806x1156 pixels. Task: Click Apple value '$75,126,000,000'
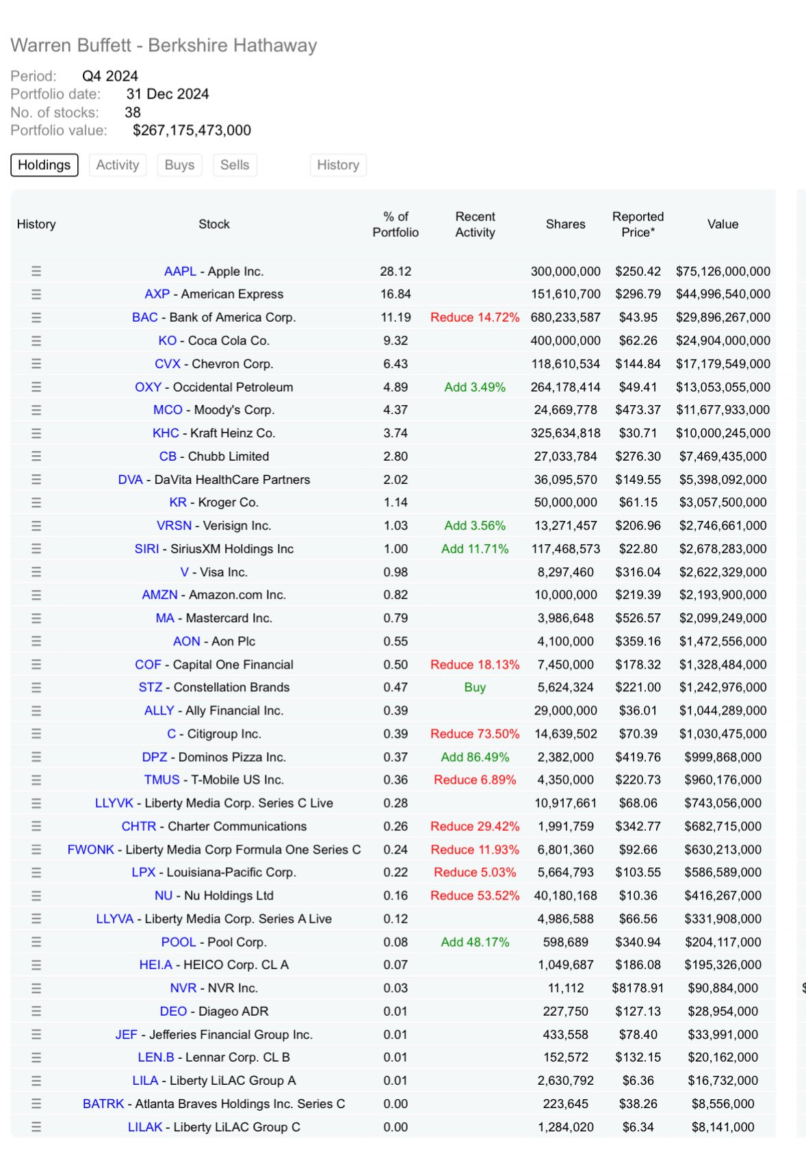[x=723, y=271]
